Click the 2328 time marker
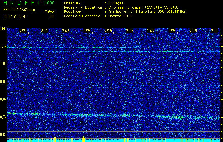223x142 pixels. [172, 31]
